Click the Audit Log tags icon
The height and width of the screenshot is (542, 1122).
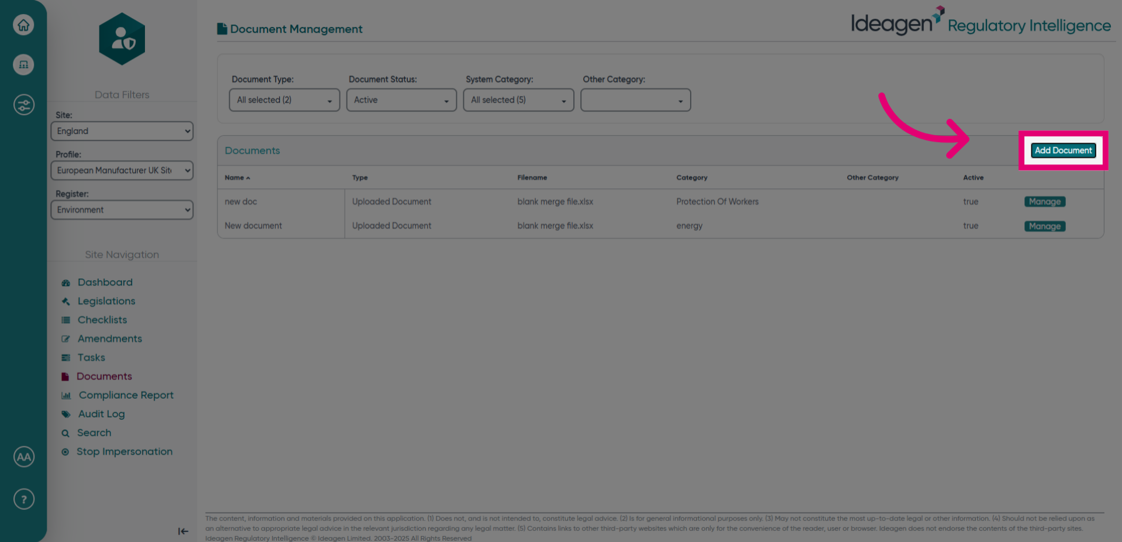66,415
